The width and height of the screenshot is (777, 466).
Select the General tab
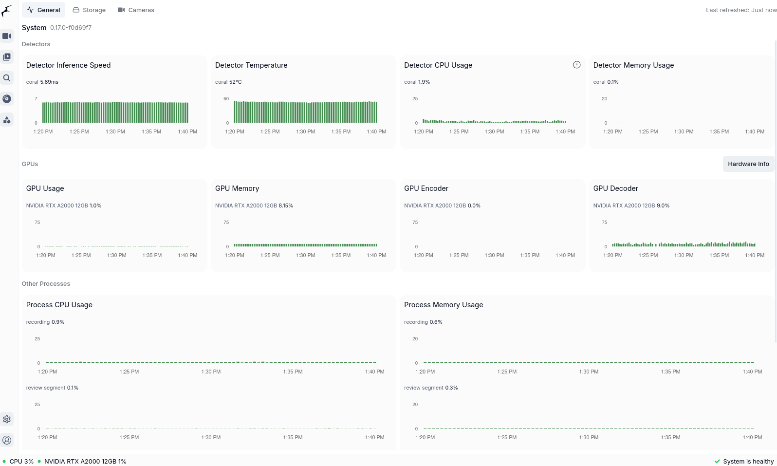click(x=43, y=10)
